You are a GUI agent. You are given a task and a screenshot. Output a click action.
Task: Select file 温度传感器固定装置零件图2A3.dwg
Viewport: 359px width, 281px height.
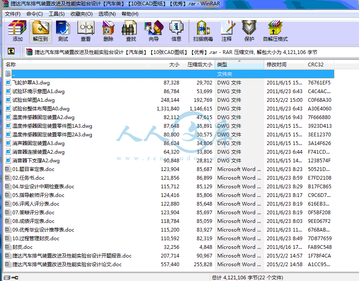click(52, 135)
